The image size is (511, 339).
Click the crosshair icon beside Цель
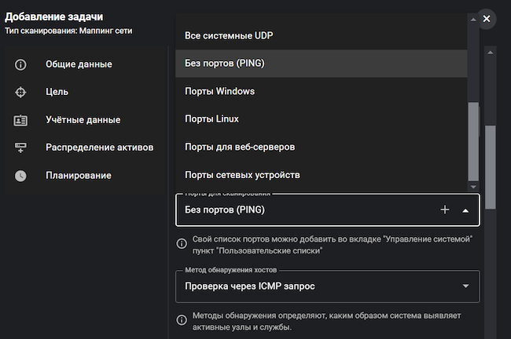point(20,92)
